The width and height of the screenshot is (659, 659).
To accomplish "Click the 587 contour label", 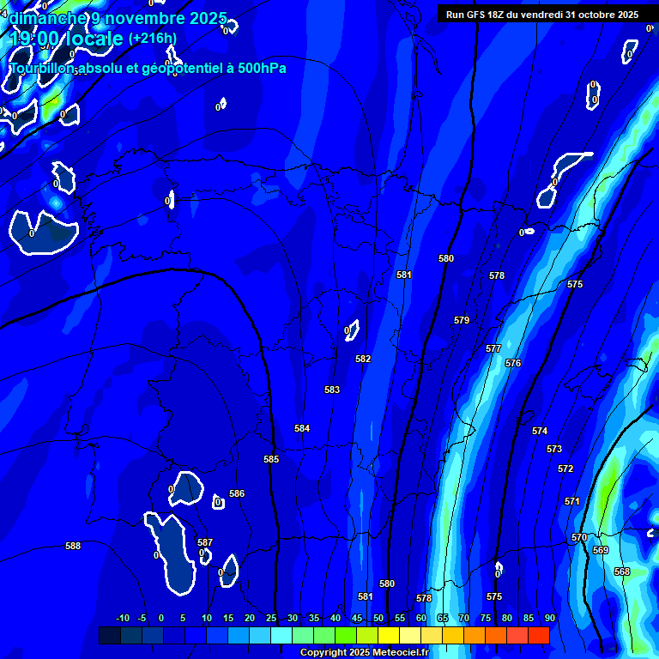I will (x=205, y=543).
